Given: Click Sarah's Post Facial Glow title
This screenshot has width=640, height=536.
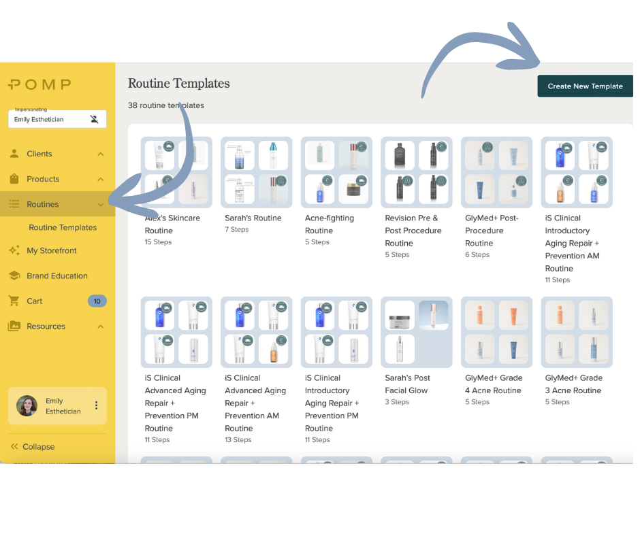Looking at the screenshot, I should point(407,384).
